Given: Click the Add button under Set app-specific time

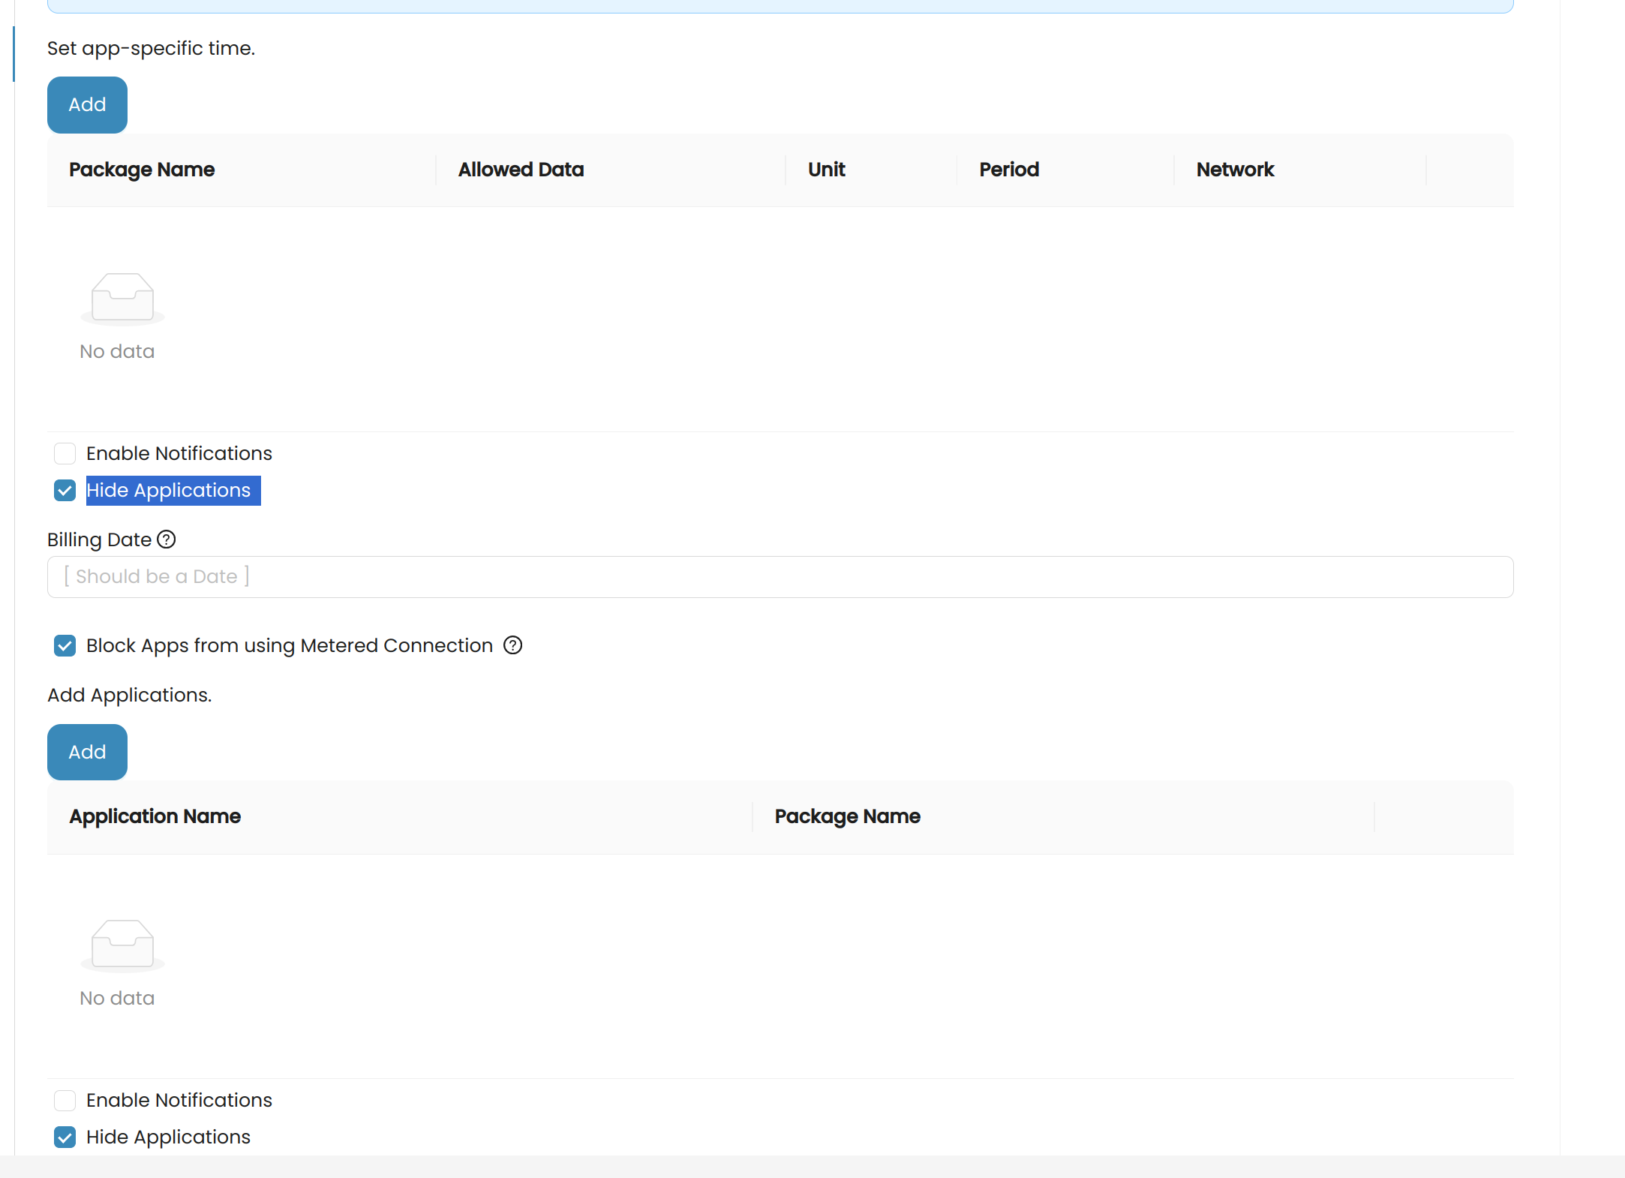Looking at the screenshot, I should coord(87,105).
